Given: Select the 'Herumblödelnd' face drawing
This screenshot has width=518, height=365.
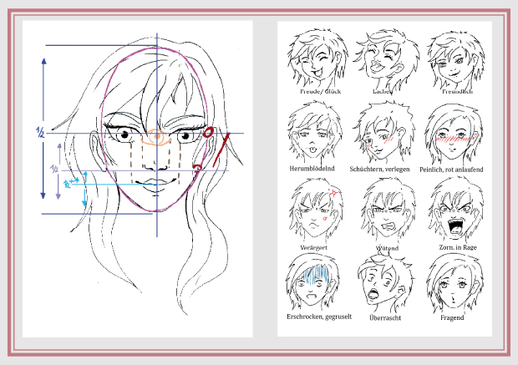Looking at the screenshot, I should point(313,134).
